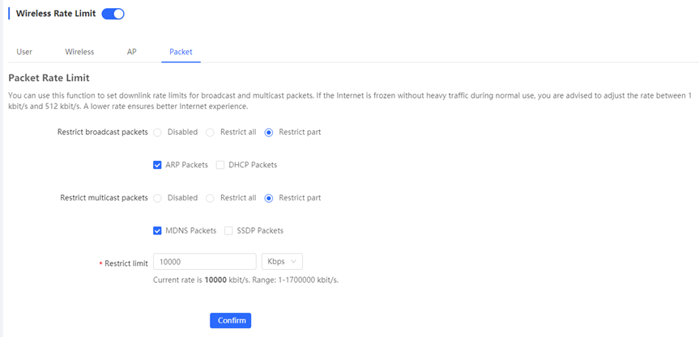Uncheck the ARP Packets checkbox
699x337 pixels.
pos(157,165)
